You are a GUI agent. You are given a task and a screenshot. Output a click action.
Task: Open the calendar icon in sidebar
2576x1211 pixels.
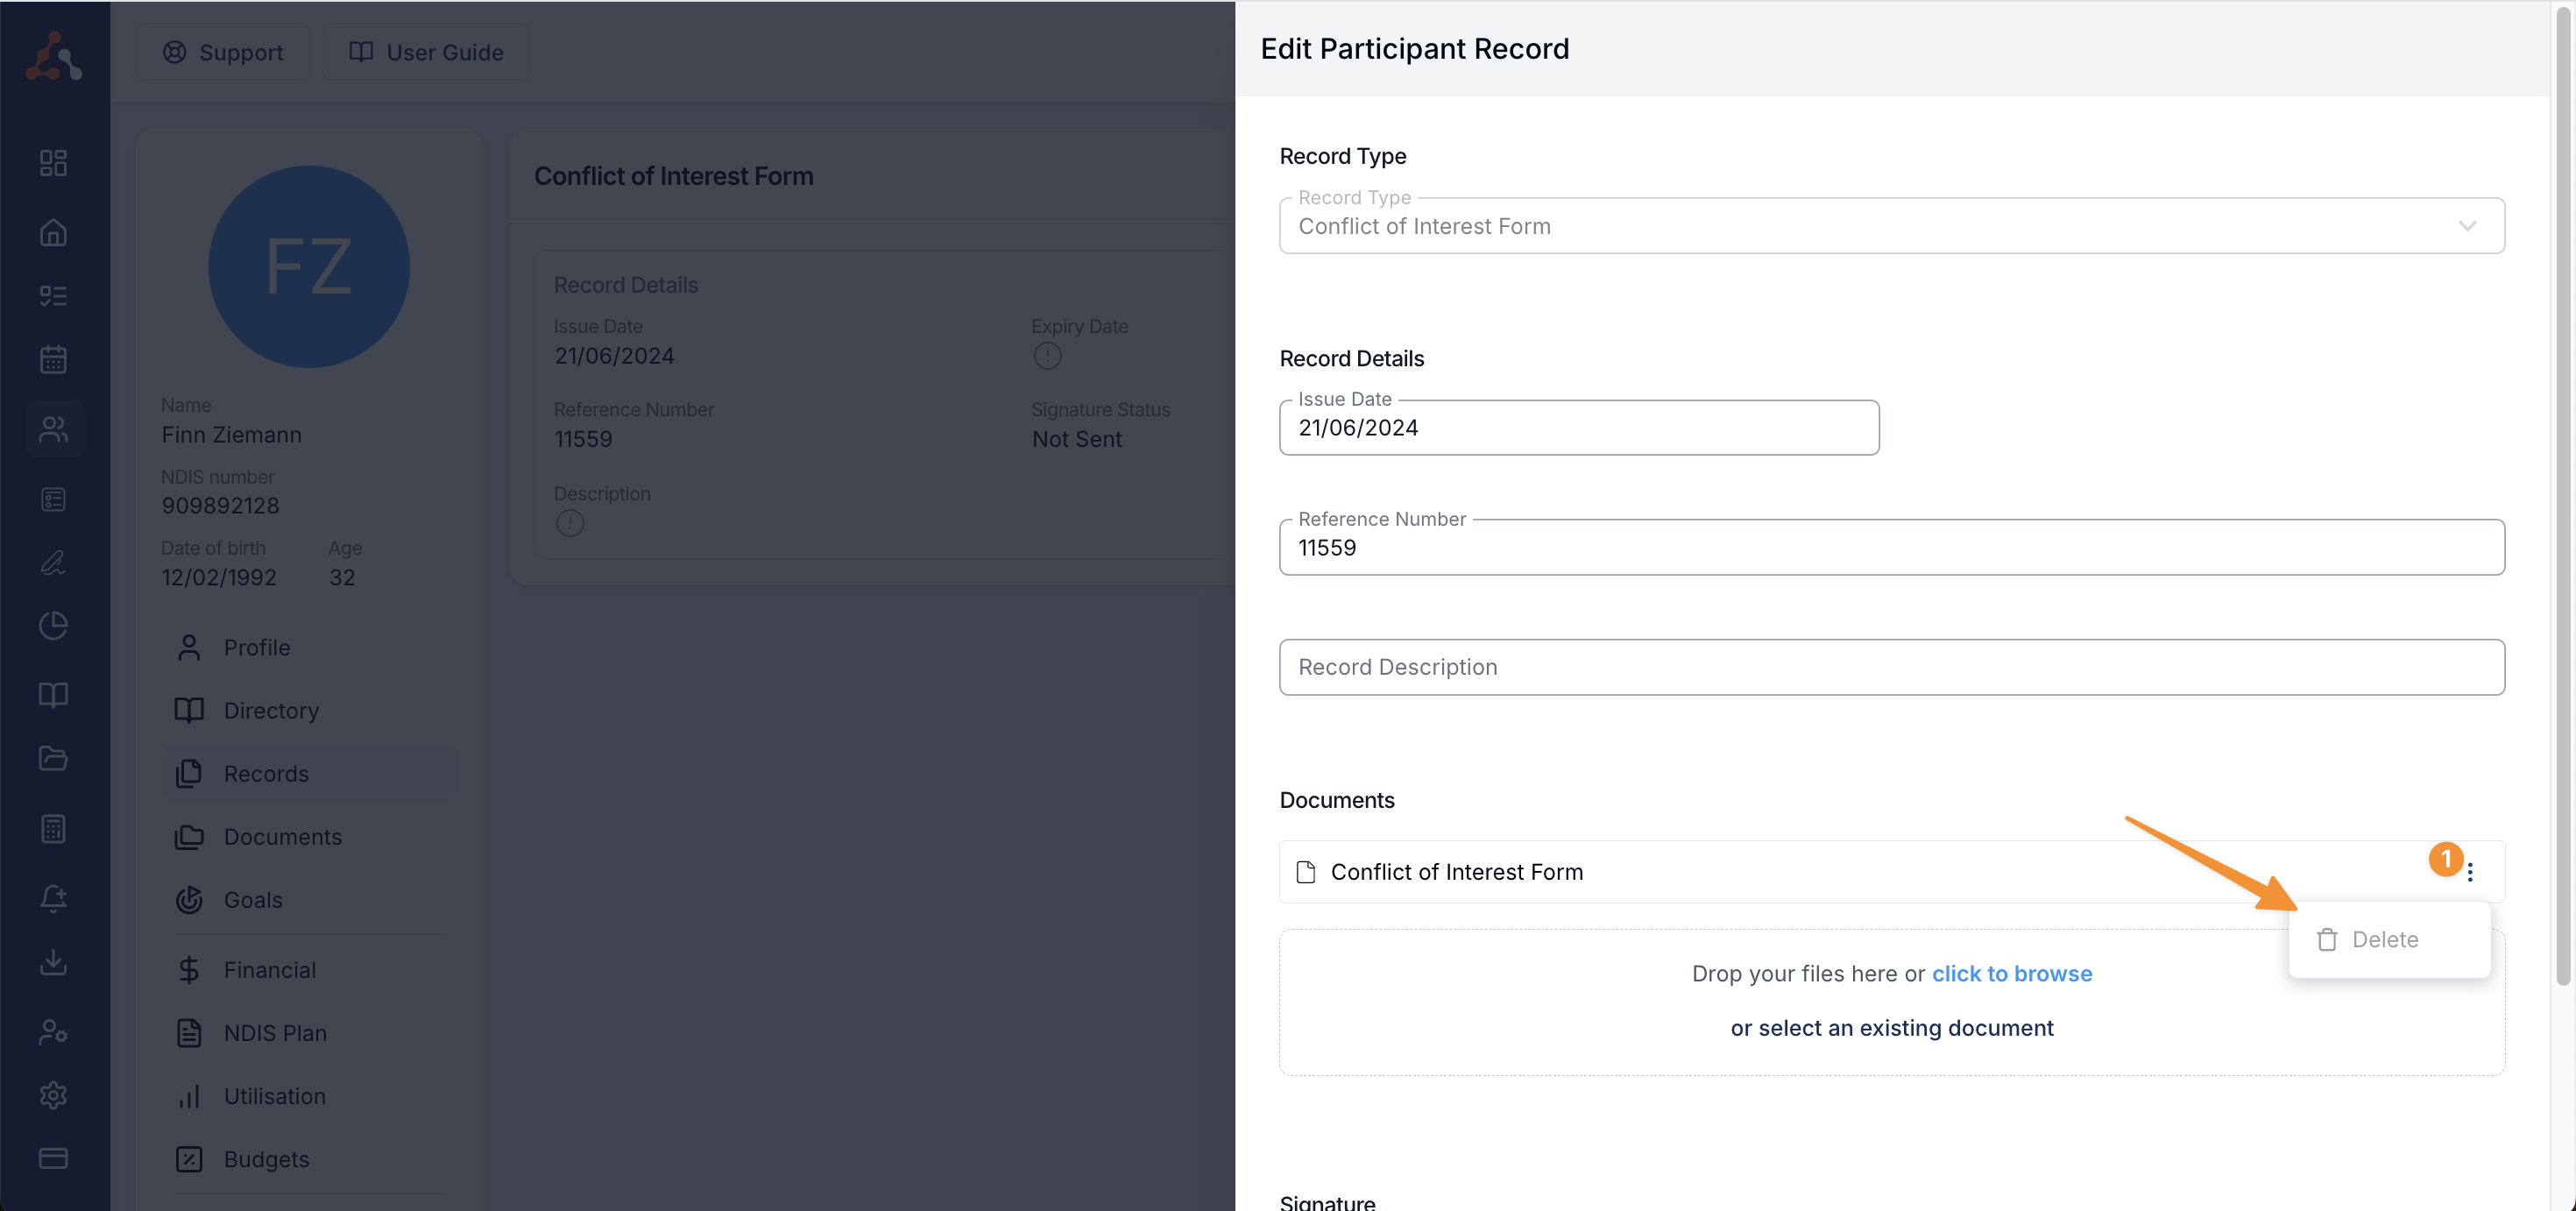pyautogui.click(x=53, y=359)
